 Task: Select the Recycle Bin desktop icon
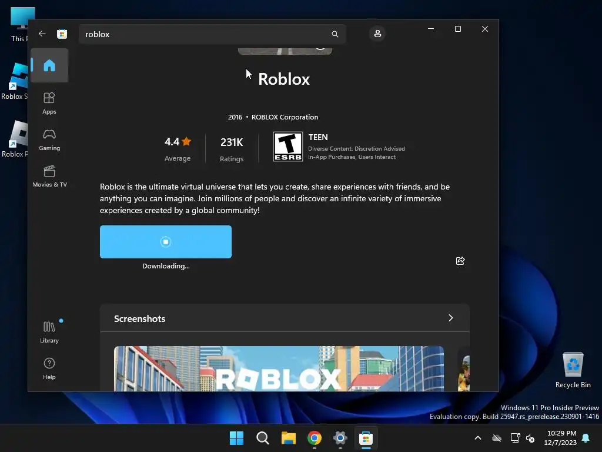pos(573,370)
